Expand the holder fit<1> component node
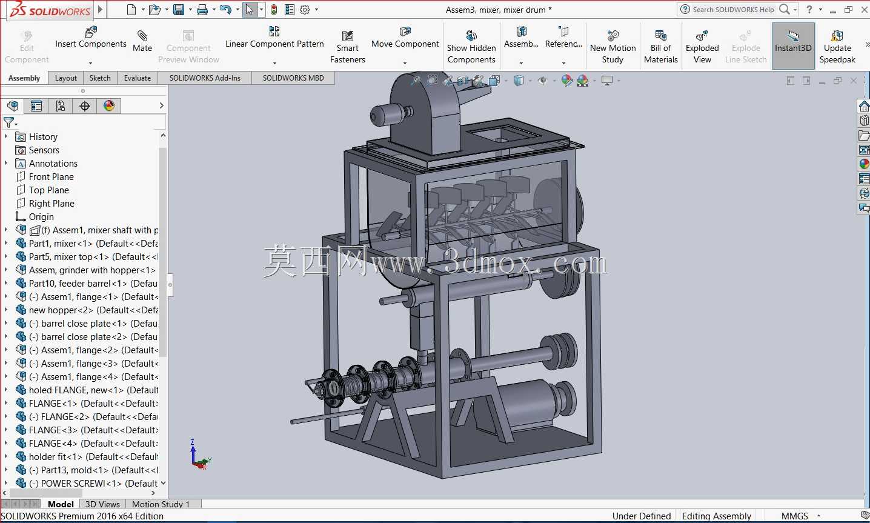 (6, 456)
